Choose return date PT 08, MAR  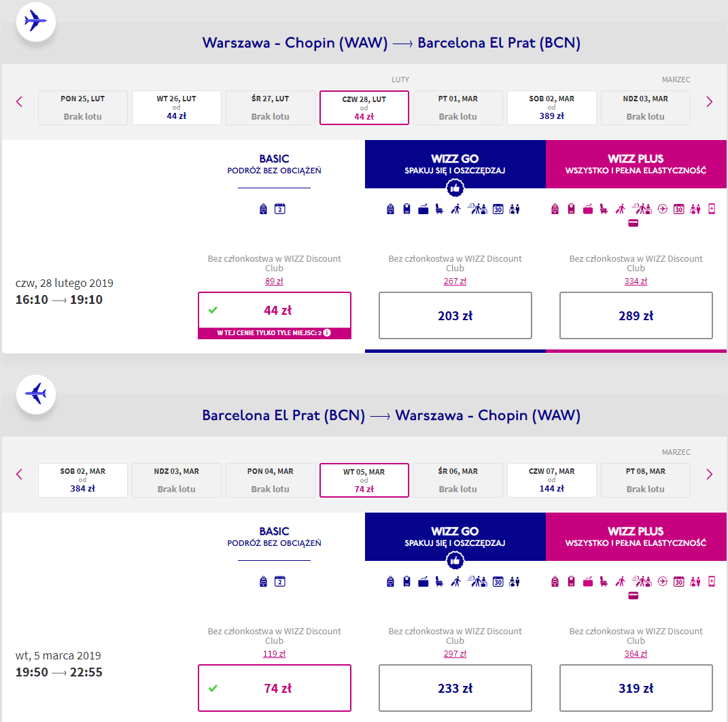coord(645,480)
